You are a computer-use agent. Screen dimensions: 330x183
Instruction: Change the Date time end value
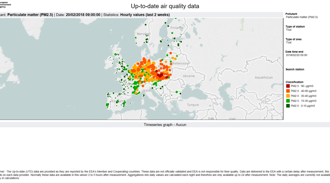point(296,55)
